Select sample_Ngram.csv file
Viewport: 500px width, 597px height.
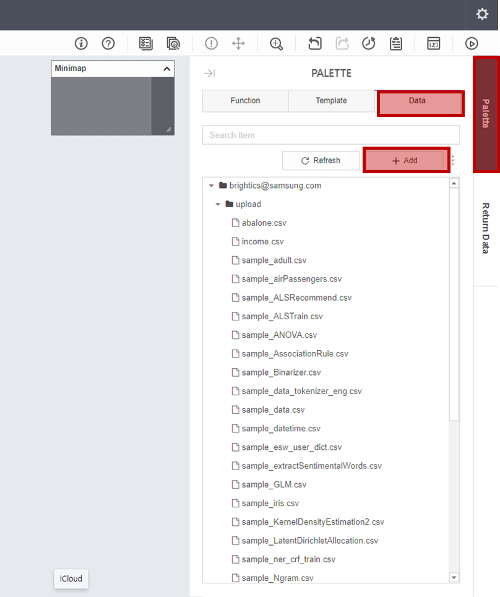tap(277, 578)
